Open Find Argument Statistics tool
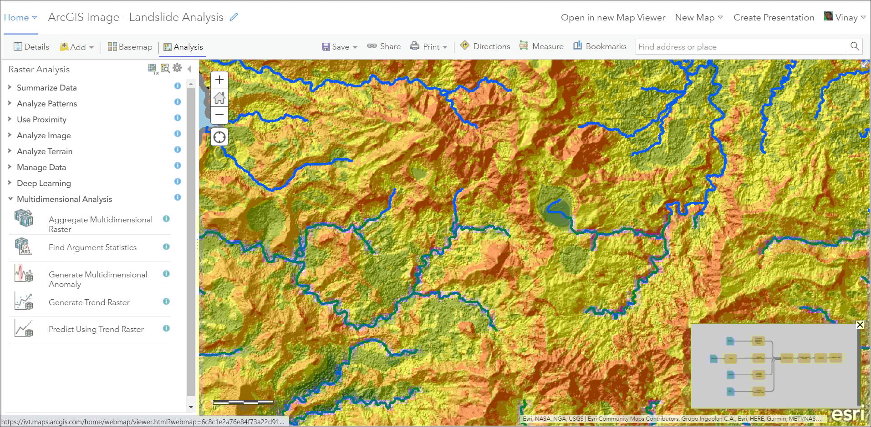Viewport: 871px width, 427px height. coord(92,247)
